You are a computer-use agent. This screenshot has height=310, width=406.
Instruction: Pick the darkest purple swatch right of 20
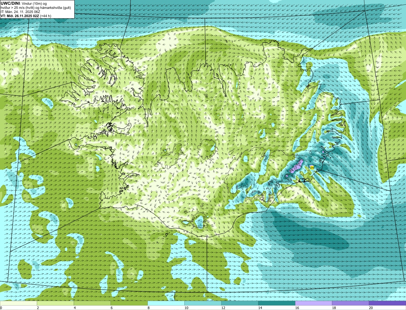387,303
